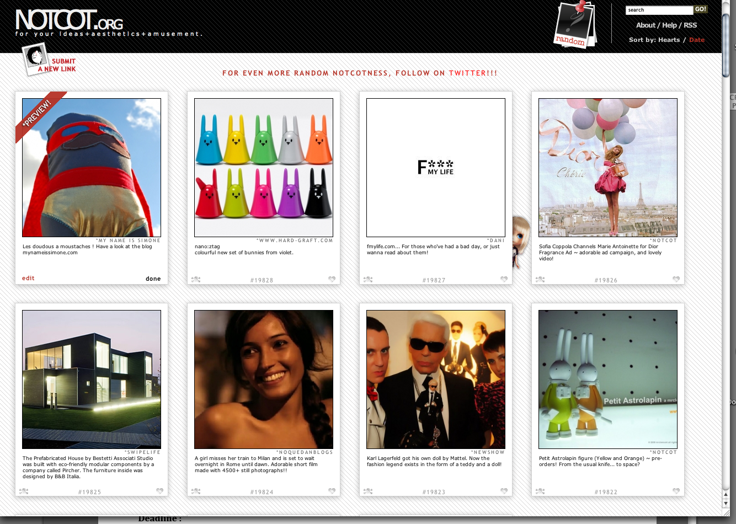Image resolution: width=736 pixels, height=524 pixels.
Task: Click the GO! search button
Action: [x=701, y=9]
